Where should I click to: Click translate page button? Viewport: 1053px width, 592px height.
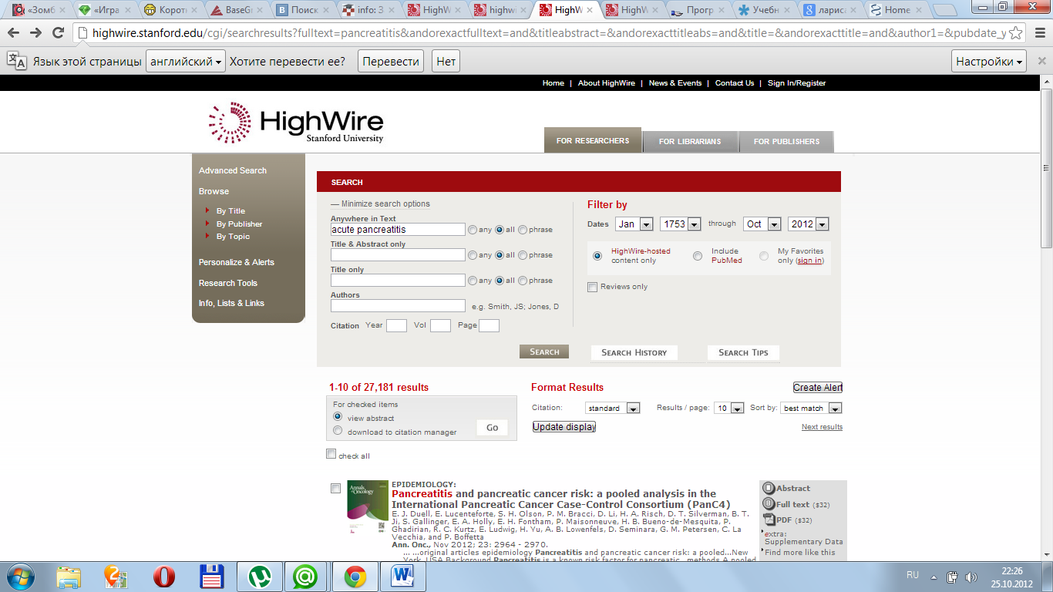[x=392, y=62]
